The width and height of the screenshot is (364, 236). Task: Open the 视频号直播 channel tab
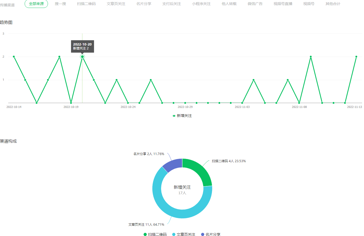pyautogui.click(x=283, y=4)
